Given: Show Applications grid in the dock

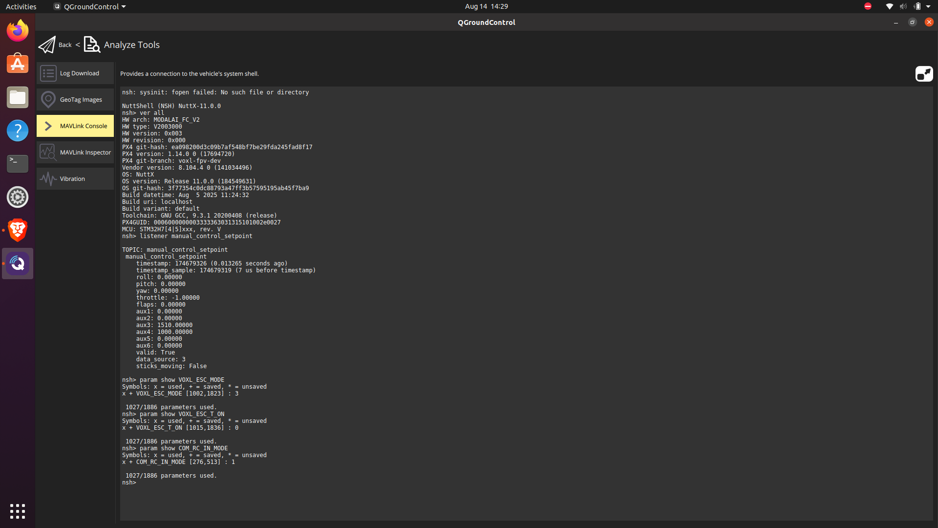Looking at the screenshot, I should pos(18,511).
